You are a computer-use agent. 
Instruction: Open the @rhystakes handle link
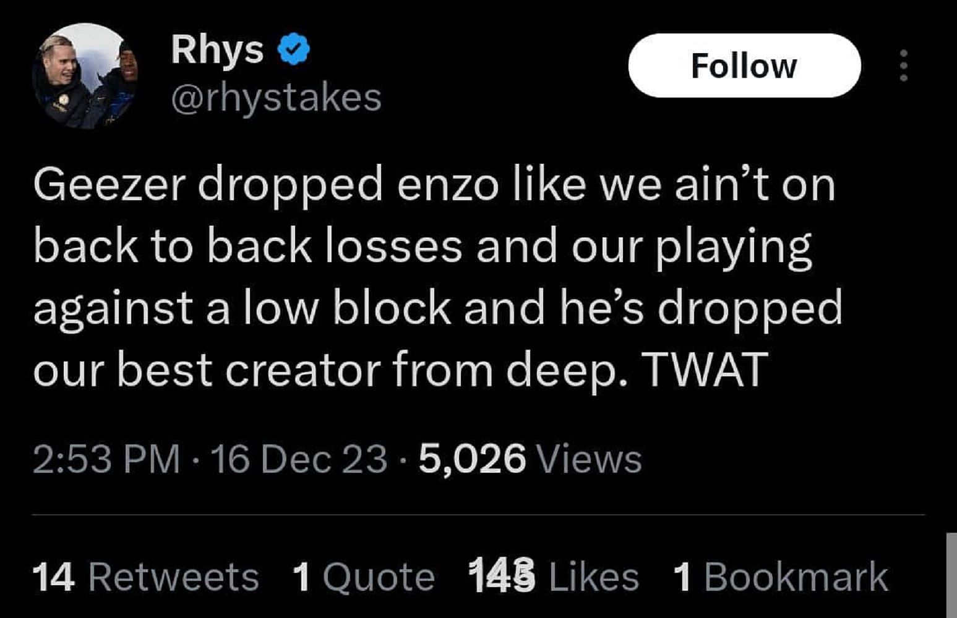[276, 98]
